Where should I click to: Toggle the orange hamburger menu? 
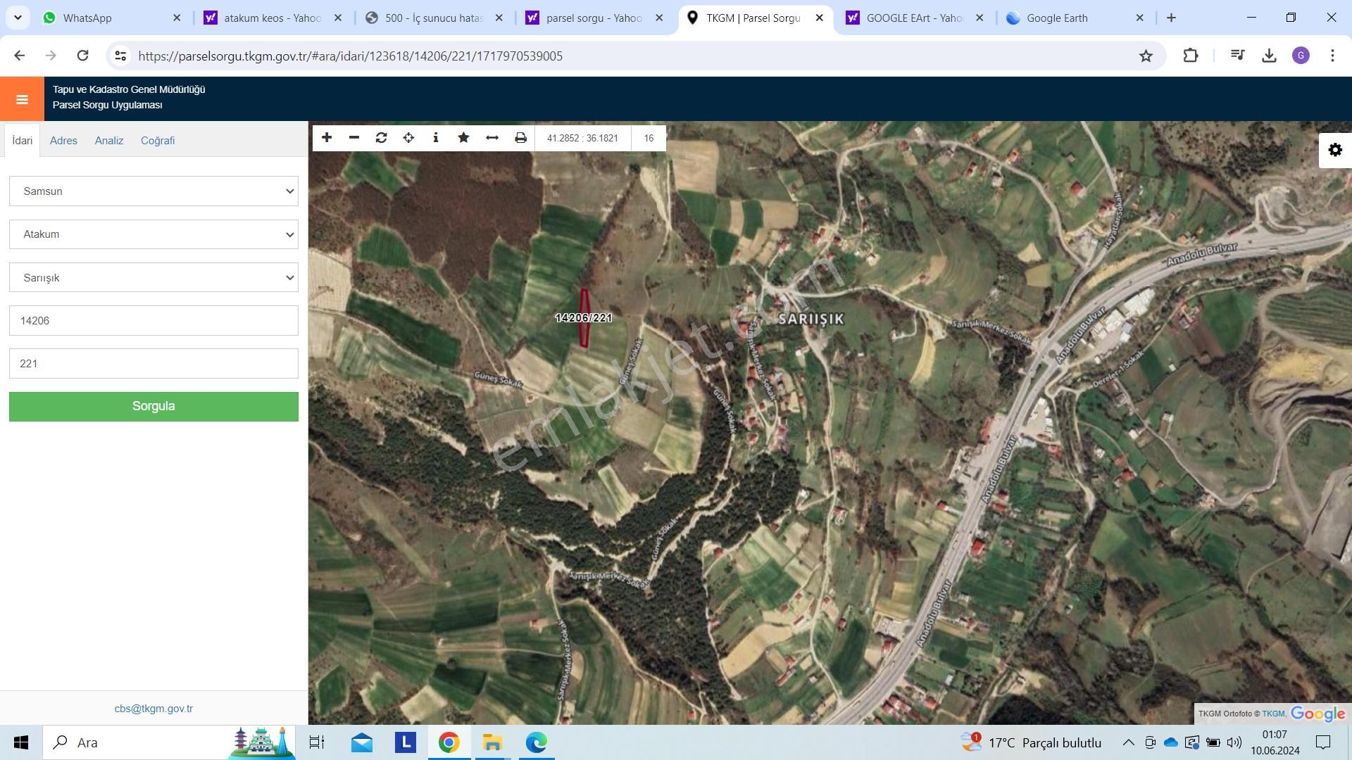tap(22, 99)
